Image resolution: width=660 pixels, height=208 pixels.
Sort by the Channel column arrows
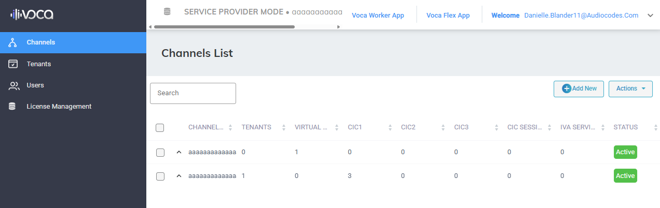pyautogui.click(x=230, y=127)
